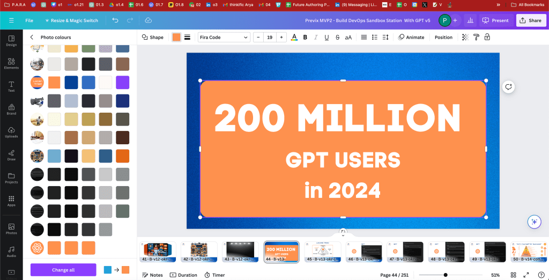This screenshot has height=280, width=549.
Task: Toggle italic formatting
Action: point(316,37)
